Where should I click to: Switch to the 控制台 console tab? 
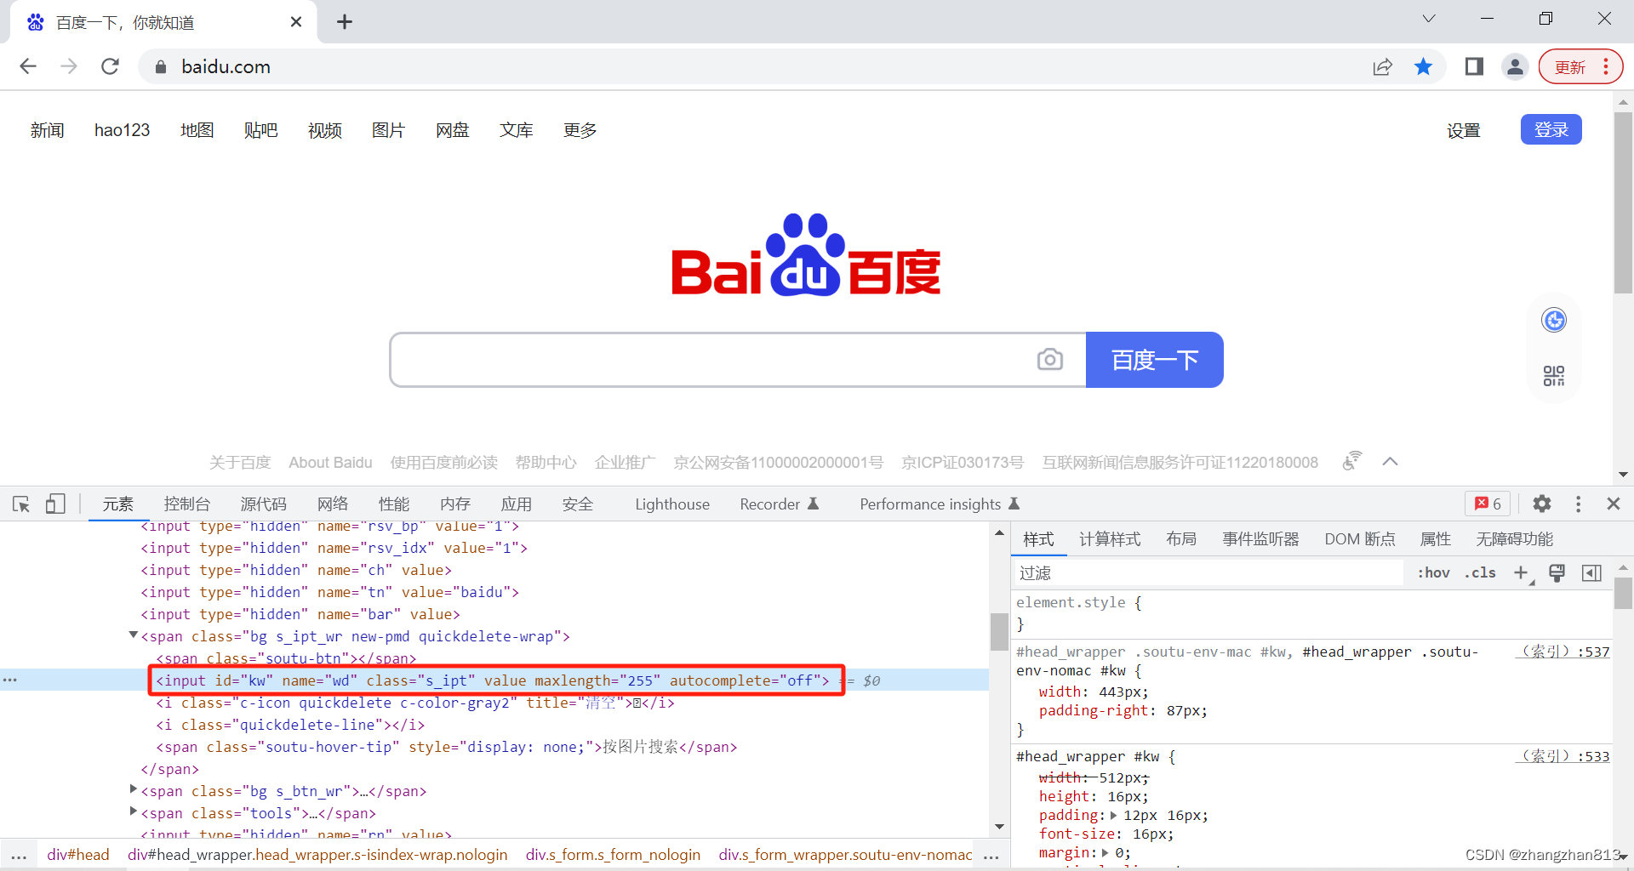[x=187, y=504]
